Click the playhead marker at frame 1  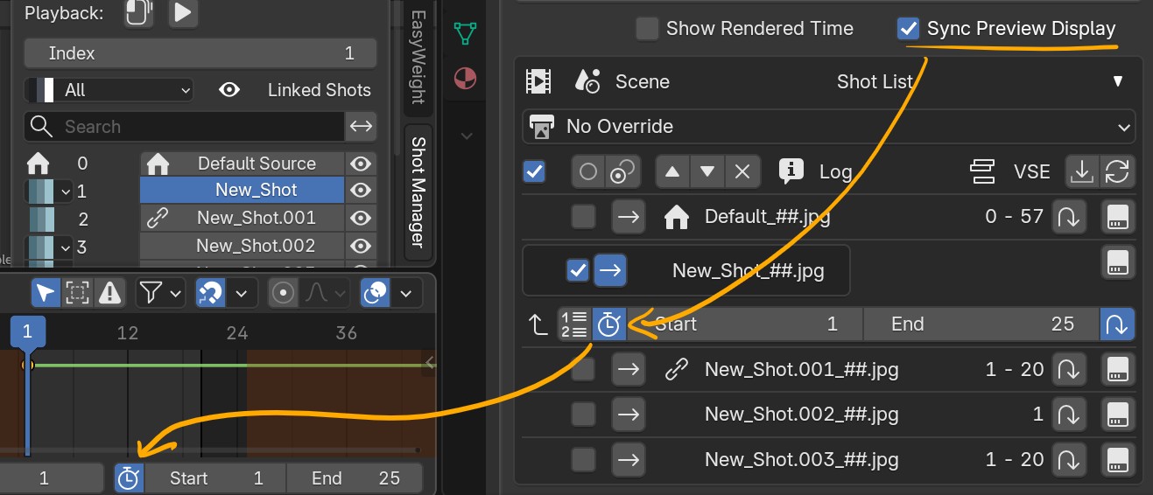[27, 331]
